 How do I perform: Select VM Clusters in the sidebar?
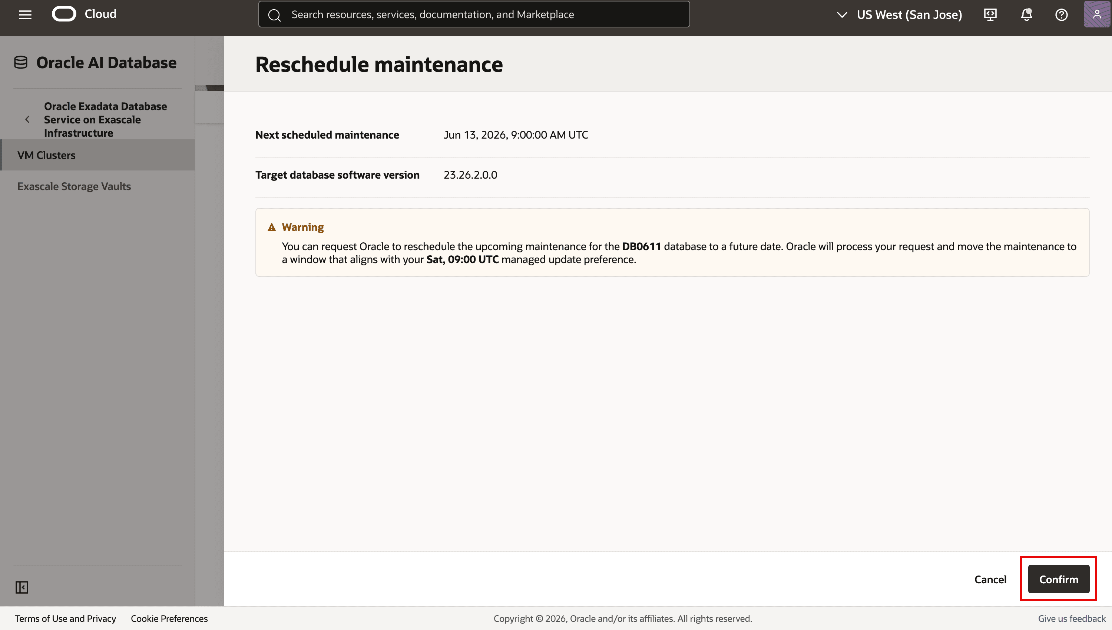pos(98,155)
